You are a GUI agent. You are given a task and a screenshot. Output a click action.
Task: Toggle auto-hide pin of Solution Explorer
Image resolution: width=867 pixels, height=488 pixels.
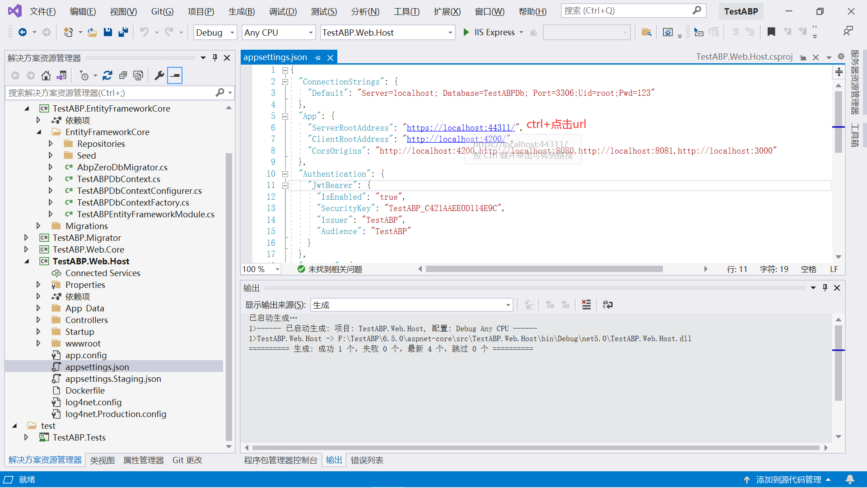click(215, 58)
